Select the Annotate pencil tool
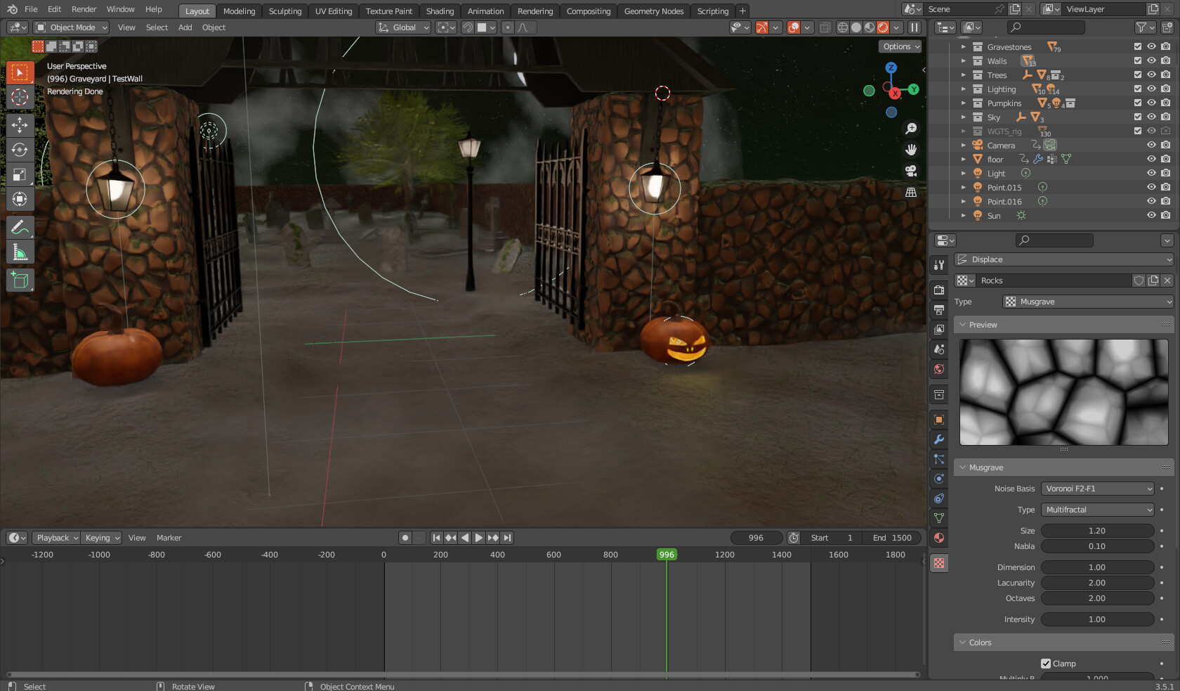This screenshot has height=691, width=1180. [x=20, y=227]
